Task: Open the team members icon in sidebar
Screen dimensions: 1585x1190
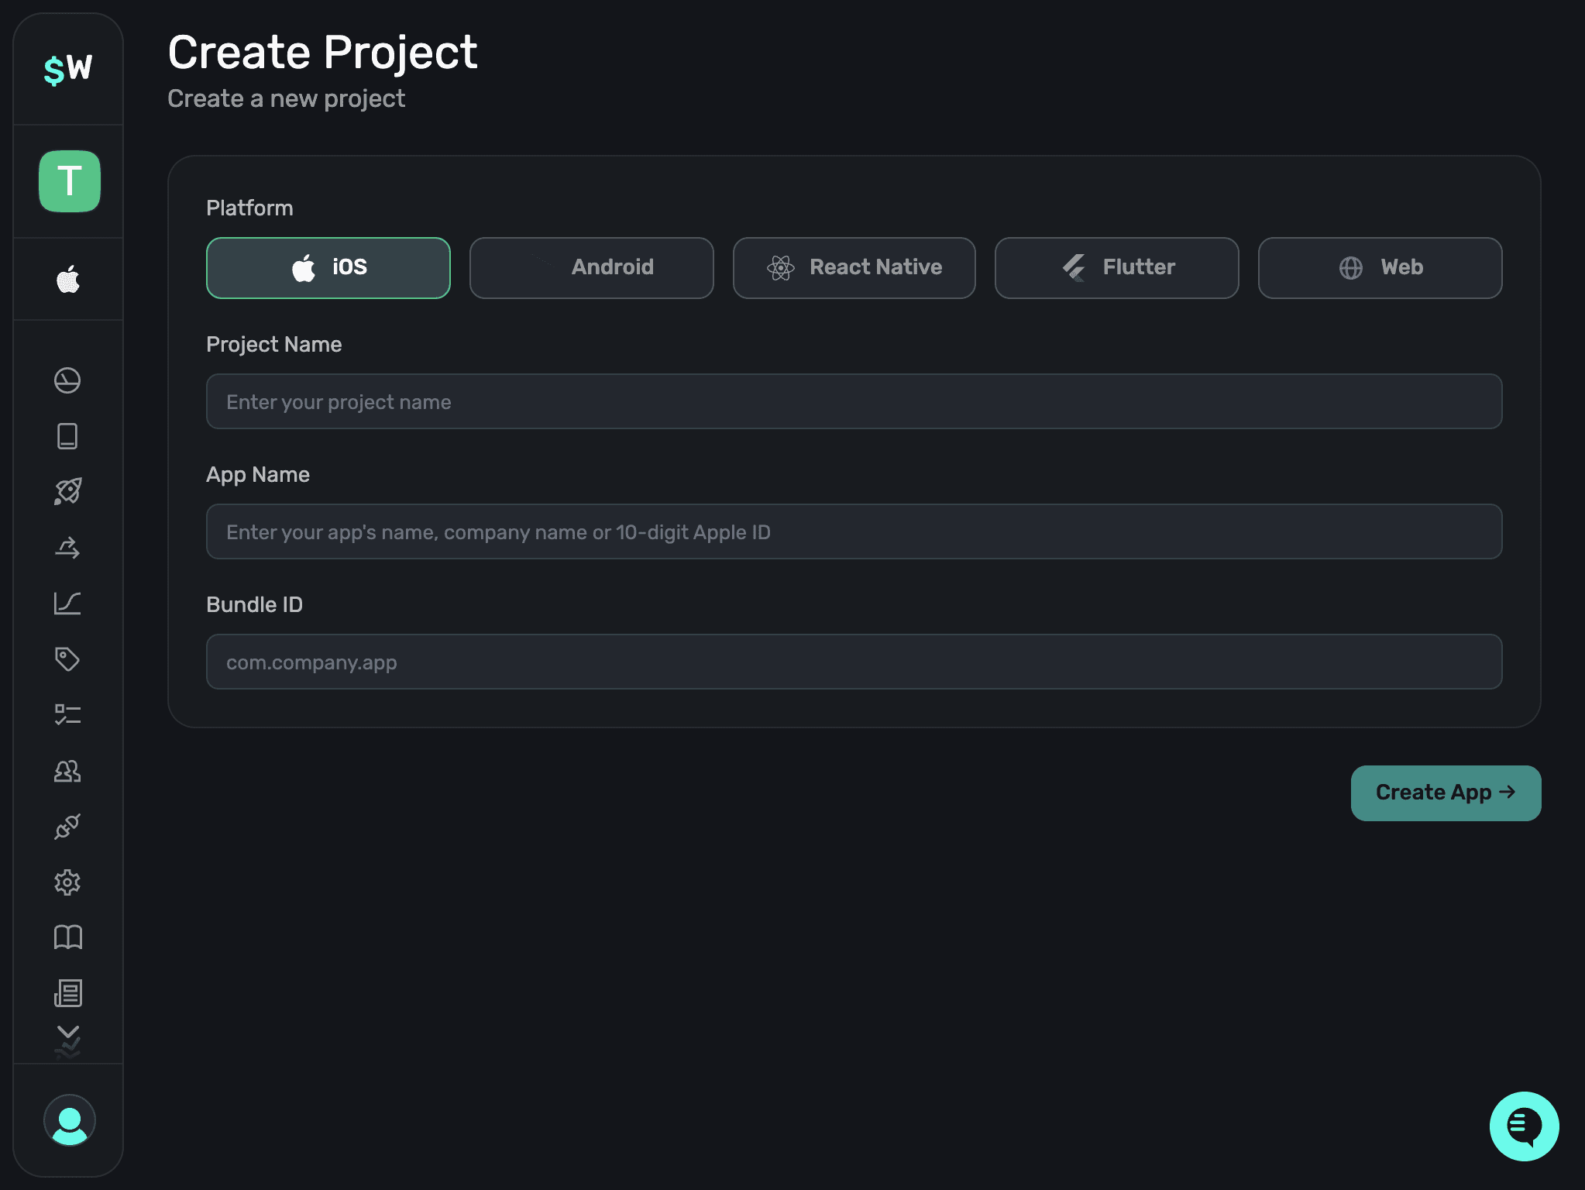Action: pos(68,771)
